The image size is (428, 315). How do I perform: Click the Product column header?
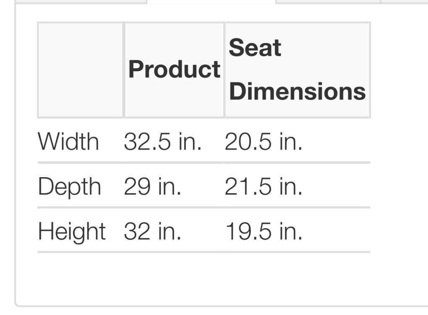pos(174,70)
